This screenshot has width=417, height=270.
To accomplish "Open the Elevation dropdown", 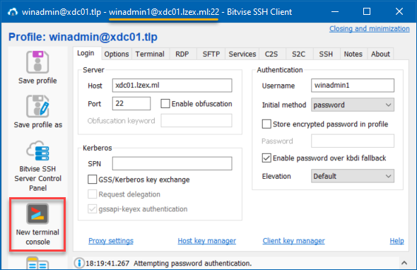I will pyautogui.click(x=353, y=176).
